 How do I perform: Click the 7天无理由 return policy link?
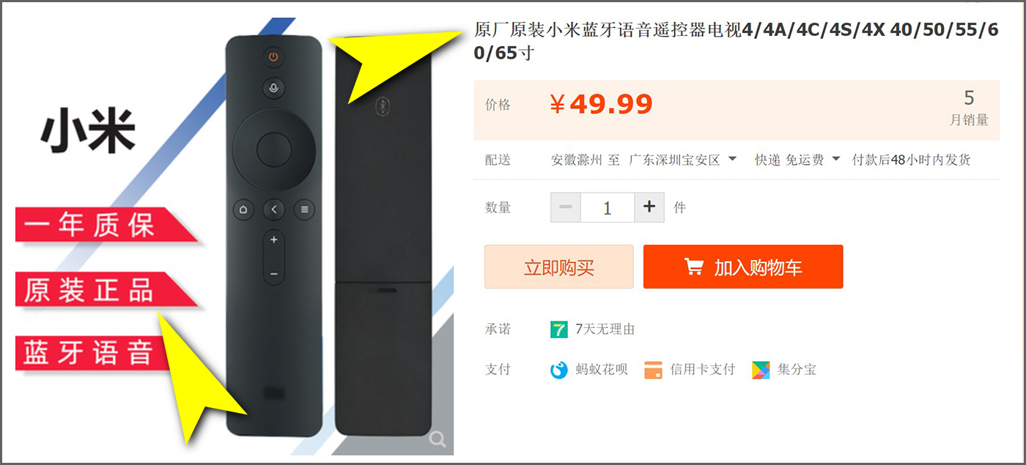[x=605, y=330]
